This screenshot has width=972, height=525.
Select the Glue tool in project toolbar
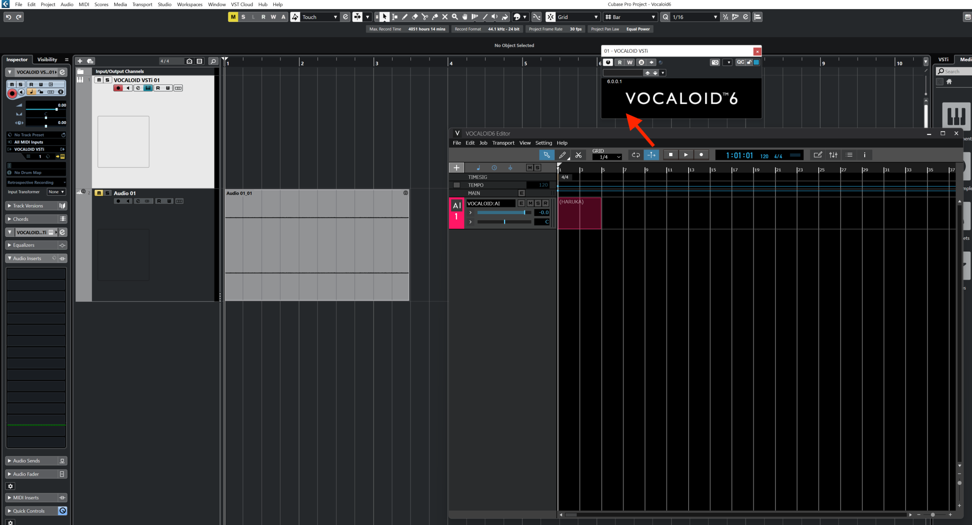pos(435,17)
